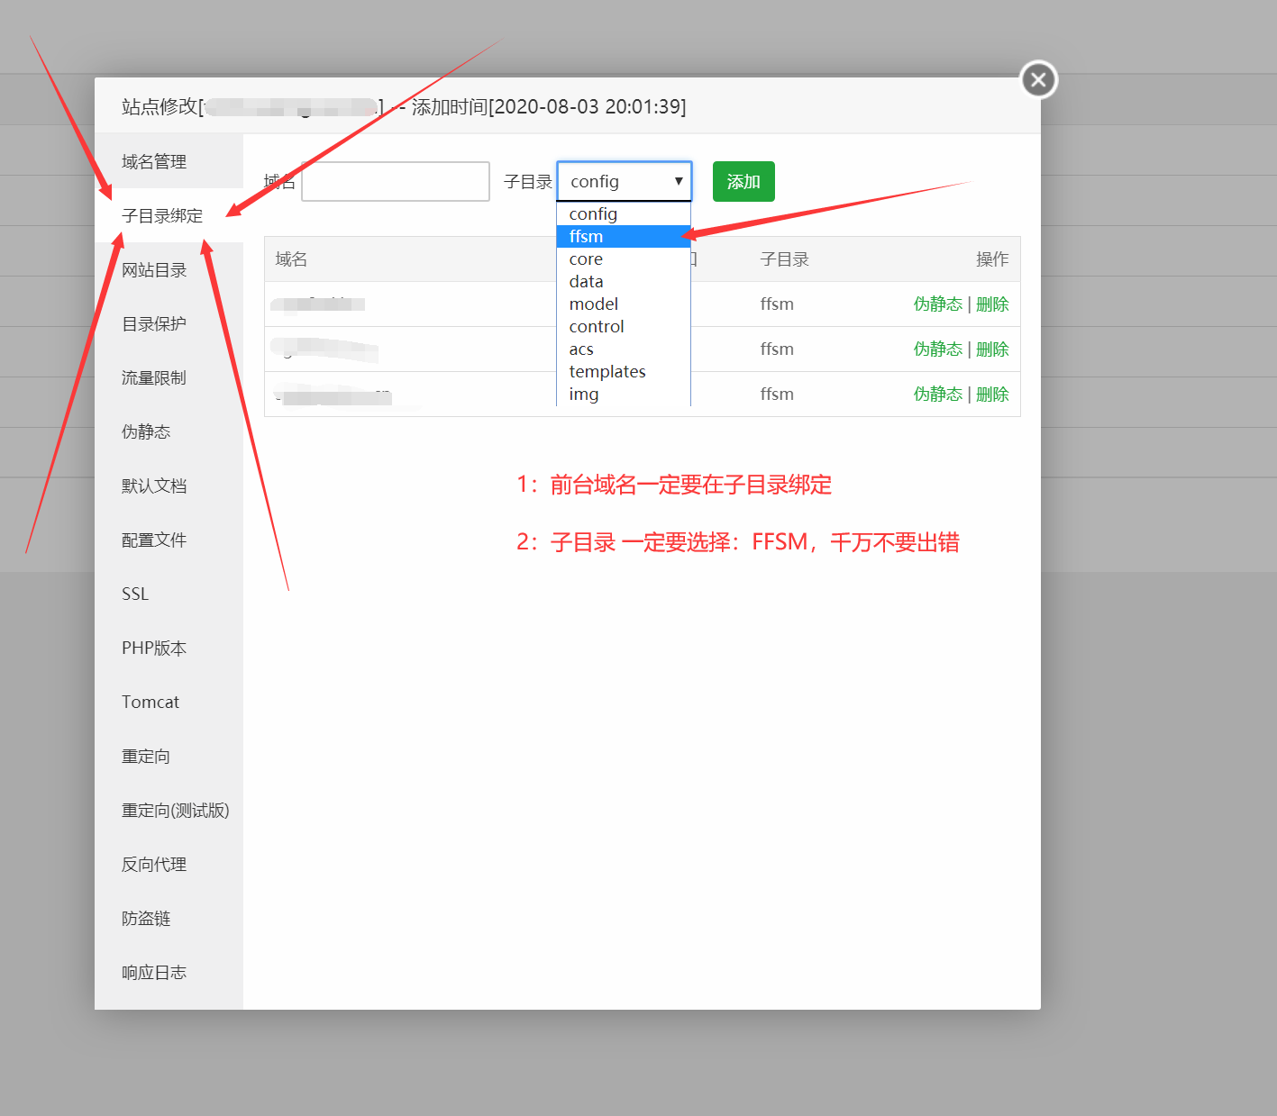Open the 目录保护 panel

pyautogui.click(x=152, y=323)
